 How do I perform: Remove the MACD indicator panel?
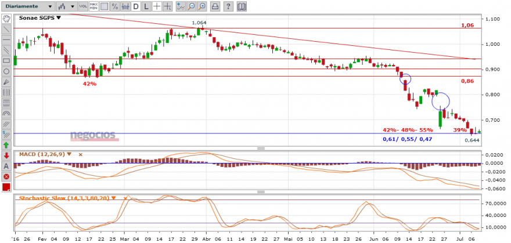pyautogui.click(x=81, y=154)
